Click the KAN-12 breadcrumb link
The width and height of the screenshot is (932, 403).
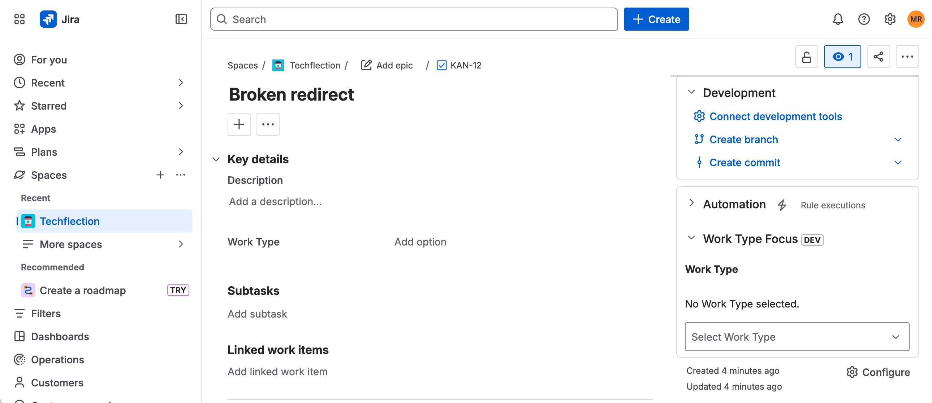click(466, 65)
